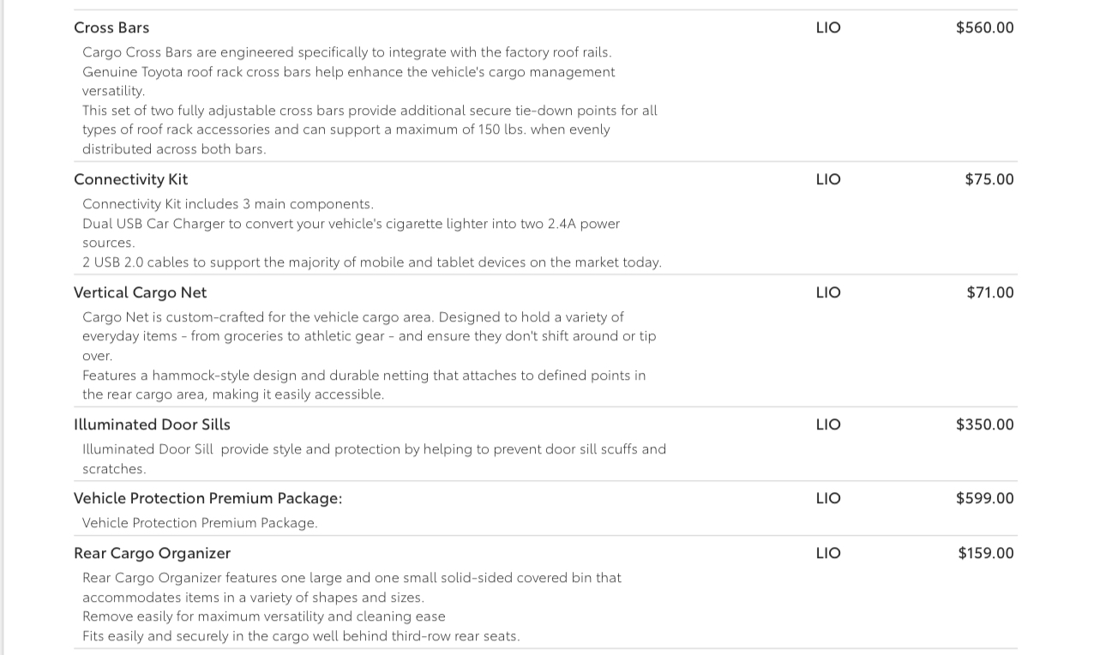1094x655 pixels.
Task: Select the Illuminated Door Sills title
Action: [x=152, y=424]
